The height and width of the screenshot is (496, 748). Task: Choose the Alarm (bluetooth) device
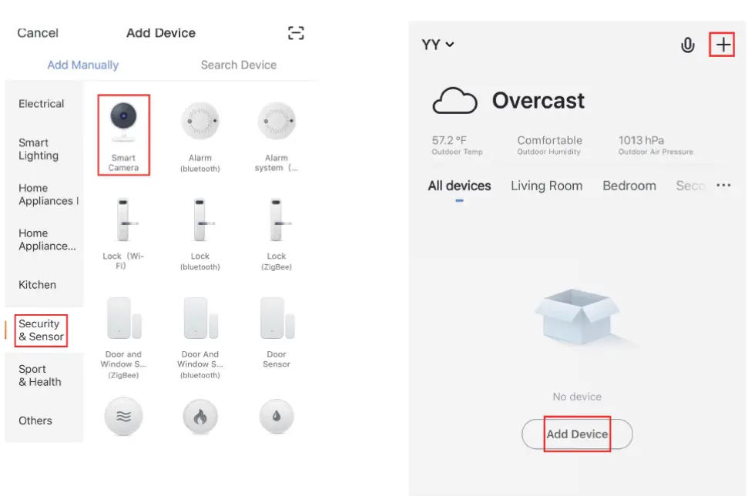(x=200, y=137)
